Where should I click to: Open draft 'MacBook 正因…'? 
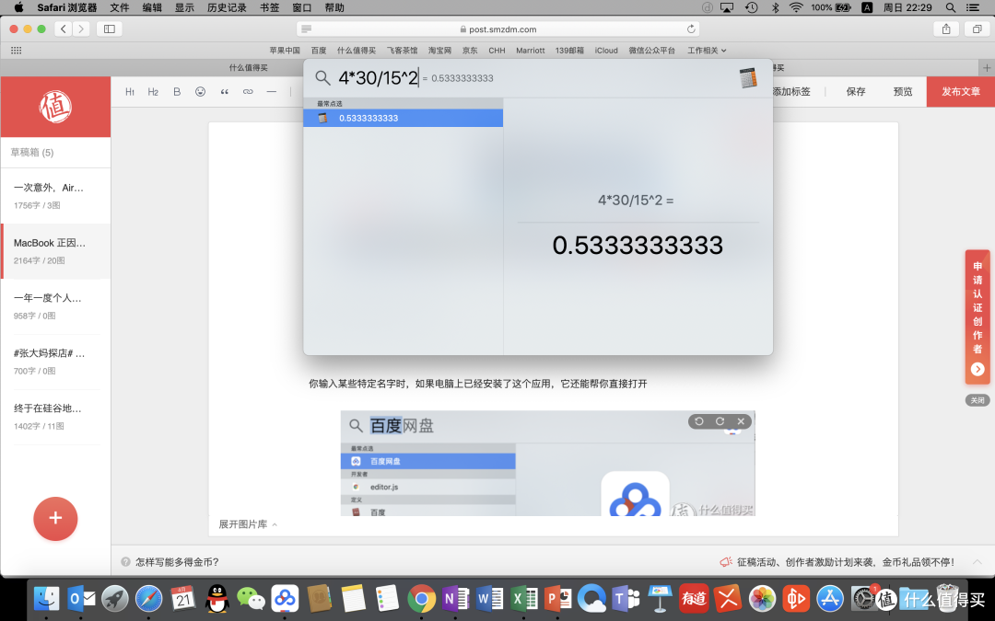pyautogui.click(x=55, y=251)
